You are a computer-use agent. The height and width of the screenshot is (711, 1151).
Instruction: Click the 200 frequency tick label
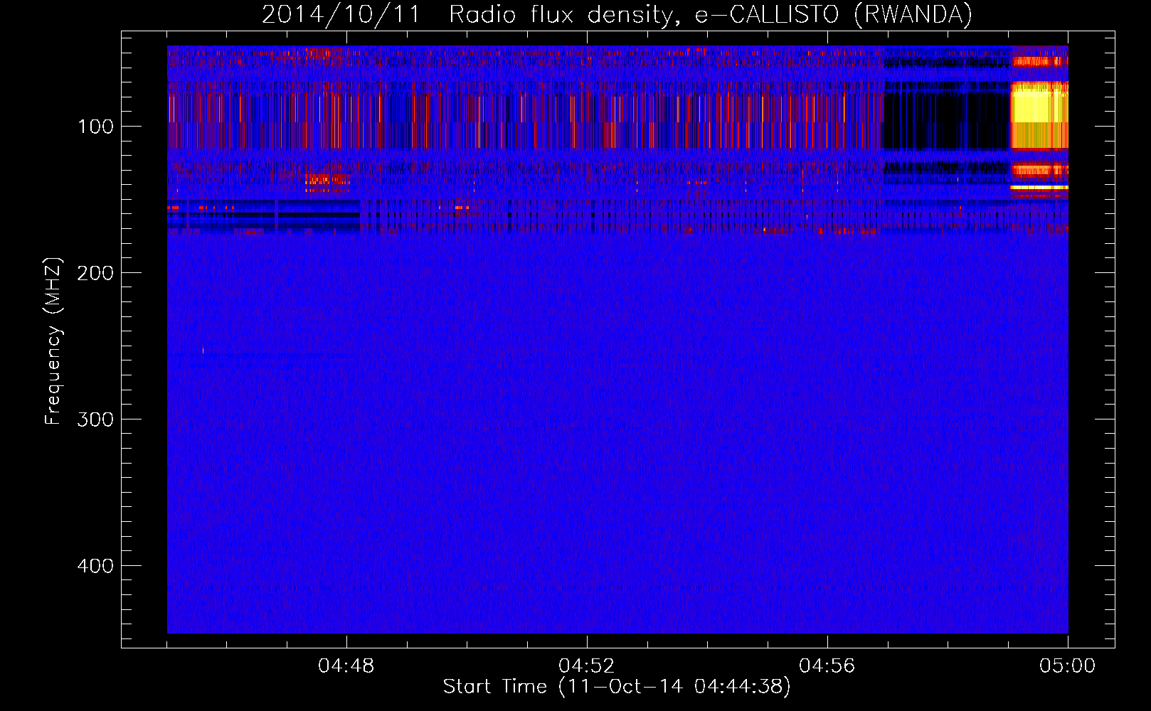tap(96, 273)
